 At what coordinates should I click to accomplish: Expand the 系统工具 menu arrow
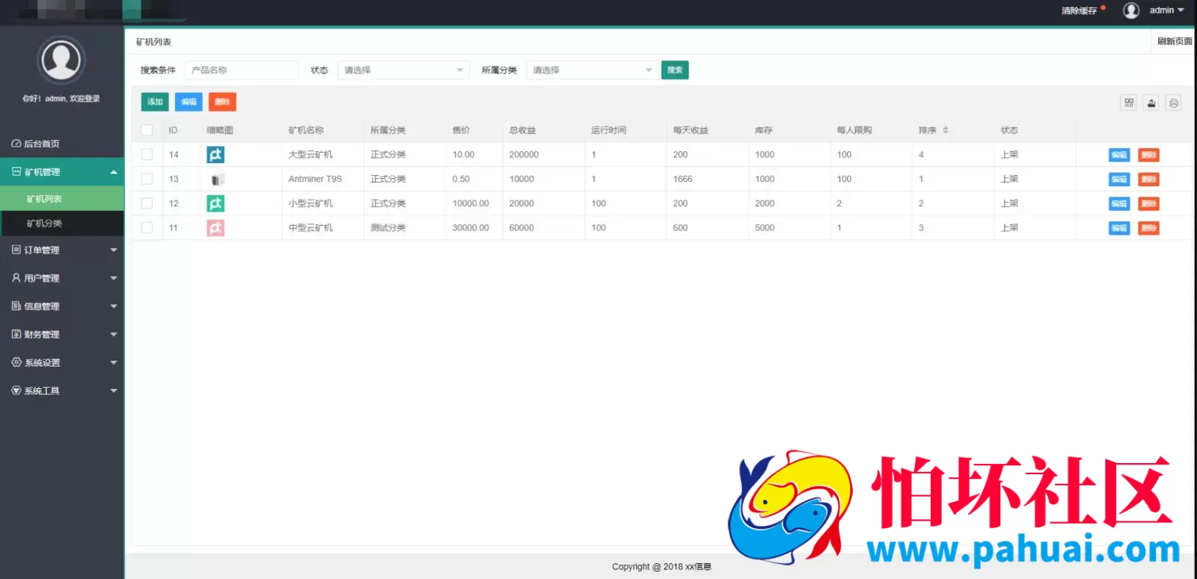point(114,390)
